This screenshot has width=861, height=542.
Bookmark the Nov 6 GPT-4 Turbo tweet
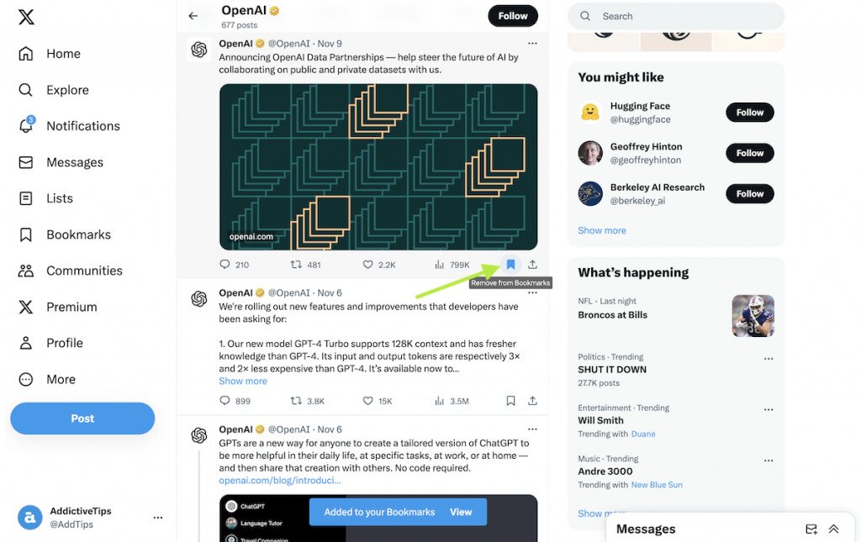(510, 401)
